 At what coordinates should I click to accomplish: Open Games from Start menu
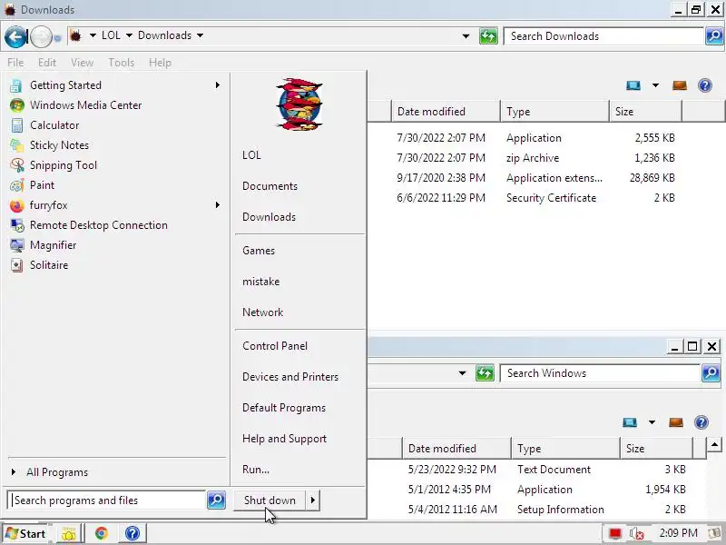pos(259,251)
